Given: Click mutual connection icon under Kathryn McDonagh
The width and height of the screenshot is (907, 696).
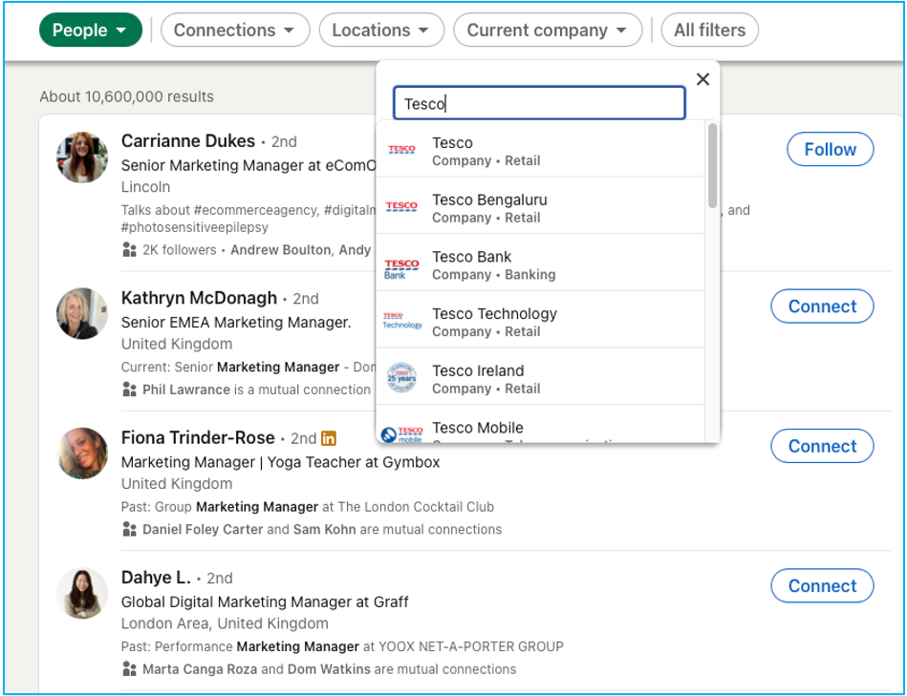Looking at the screenshot, I should point(130,390).
